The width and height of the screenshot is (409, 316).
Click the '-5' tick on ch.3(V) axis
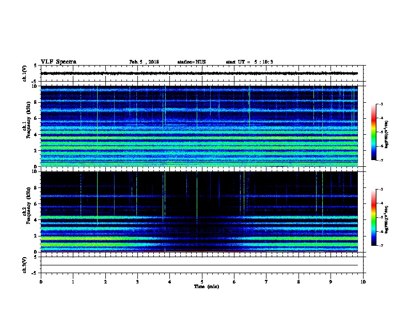34,273
